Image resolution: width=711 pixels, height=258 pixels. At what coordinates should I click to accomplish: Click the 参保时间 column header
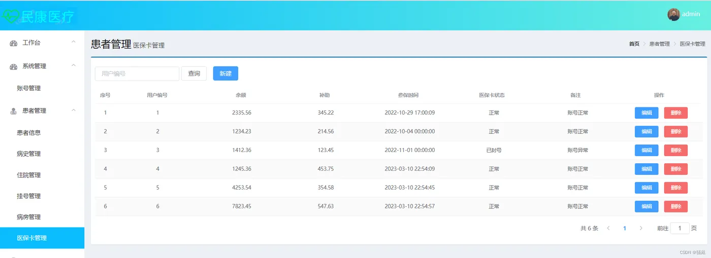pos(409,95)
